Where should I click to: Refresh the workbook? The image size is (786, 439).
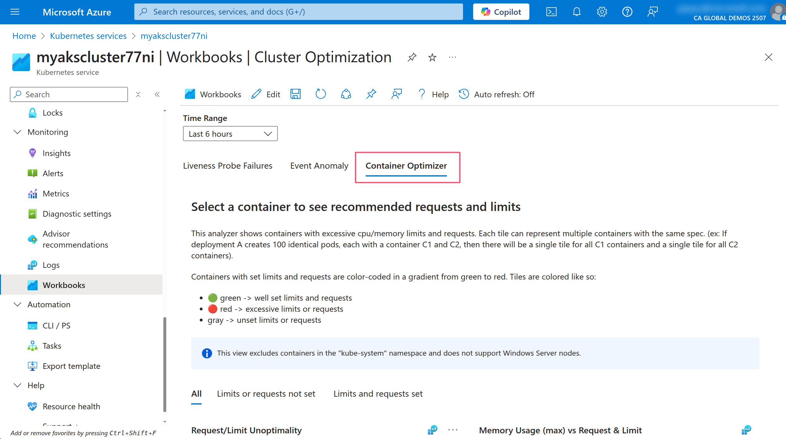click(x=321, y=94)
